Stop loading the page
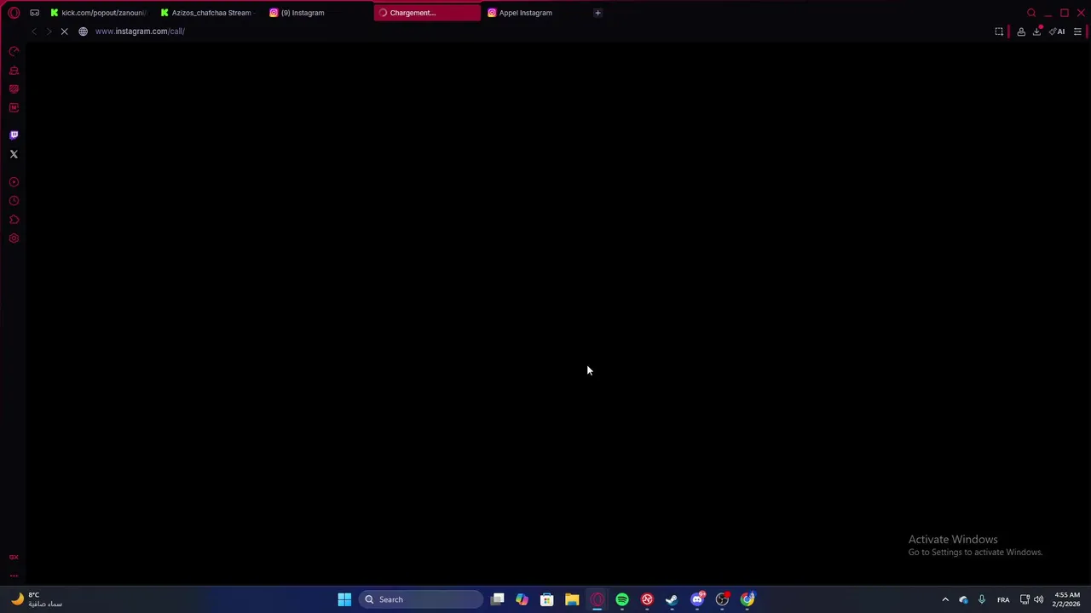This screenshot has width=1091, height=613. (64, 32)
